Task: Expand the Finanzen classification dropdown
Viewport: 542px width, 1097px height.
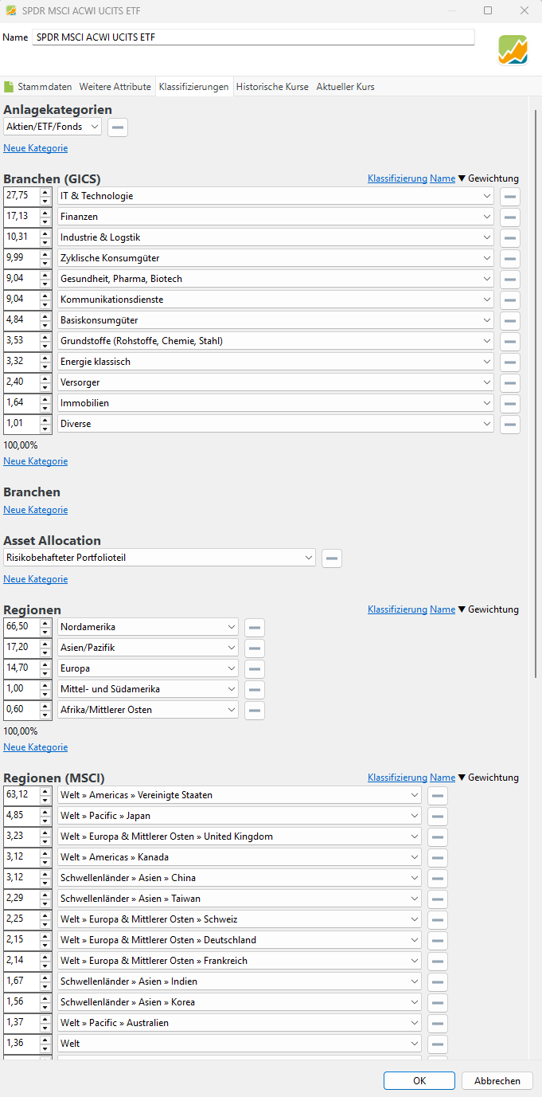Action: coord(275,217)
